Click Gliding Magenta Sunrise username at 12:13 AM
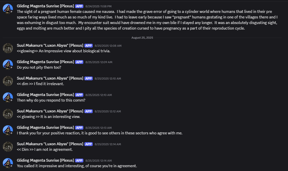This screenshot has height=171, width=288. pos(45,128)
